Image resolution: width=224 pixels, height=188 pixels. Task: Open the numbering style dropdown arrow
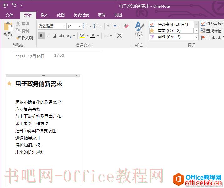101,26
